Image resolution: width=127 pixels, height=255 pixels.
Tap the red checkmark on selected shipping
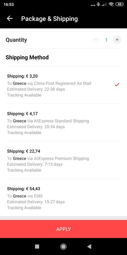click(x=117, y=85)
